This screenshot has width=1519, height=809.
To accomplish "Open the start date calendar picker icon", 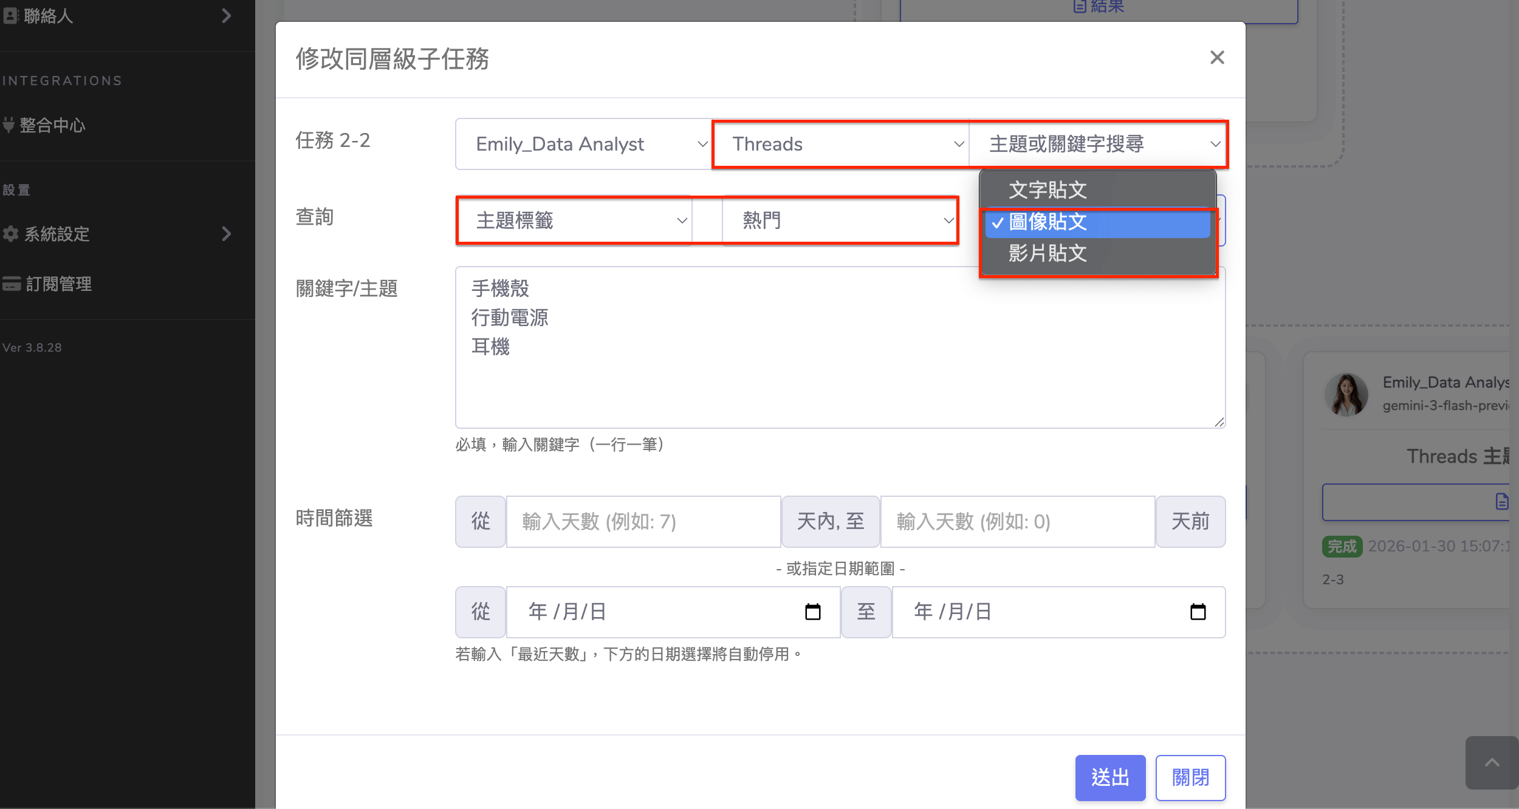I will coord(812,612).
